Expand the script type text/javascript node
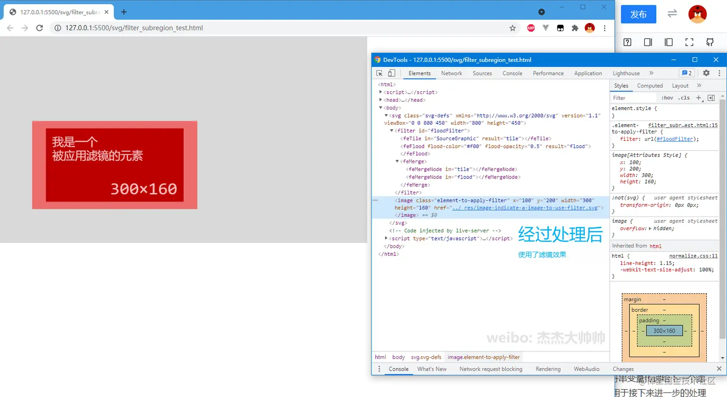This screenshot has height=397, width=727. pos(386,238)
